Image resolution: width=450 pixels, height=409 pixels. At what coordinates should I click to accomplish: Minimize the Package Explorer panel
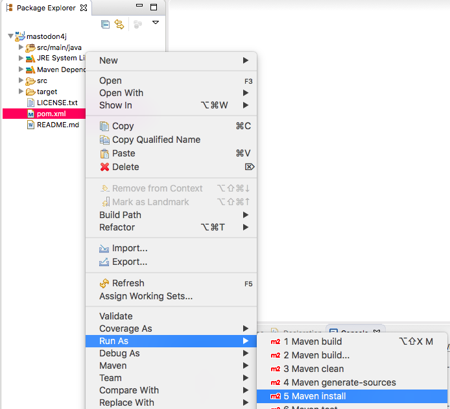[x=139, y=5]
